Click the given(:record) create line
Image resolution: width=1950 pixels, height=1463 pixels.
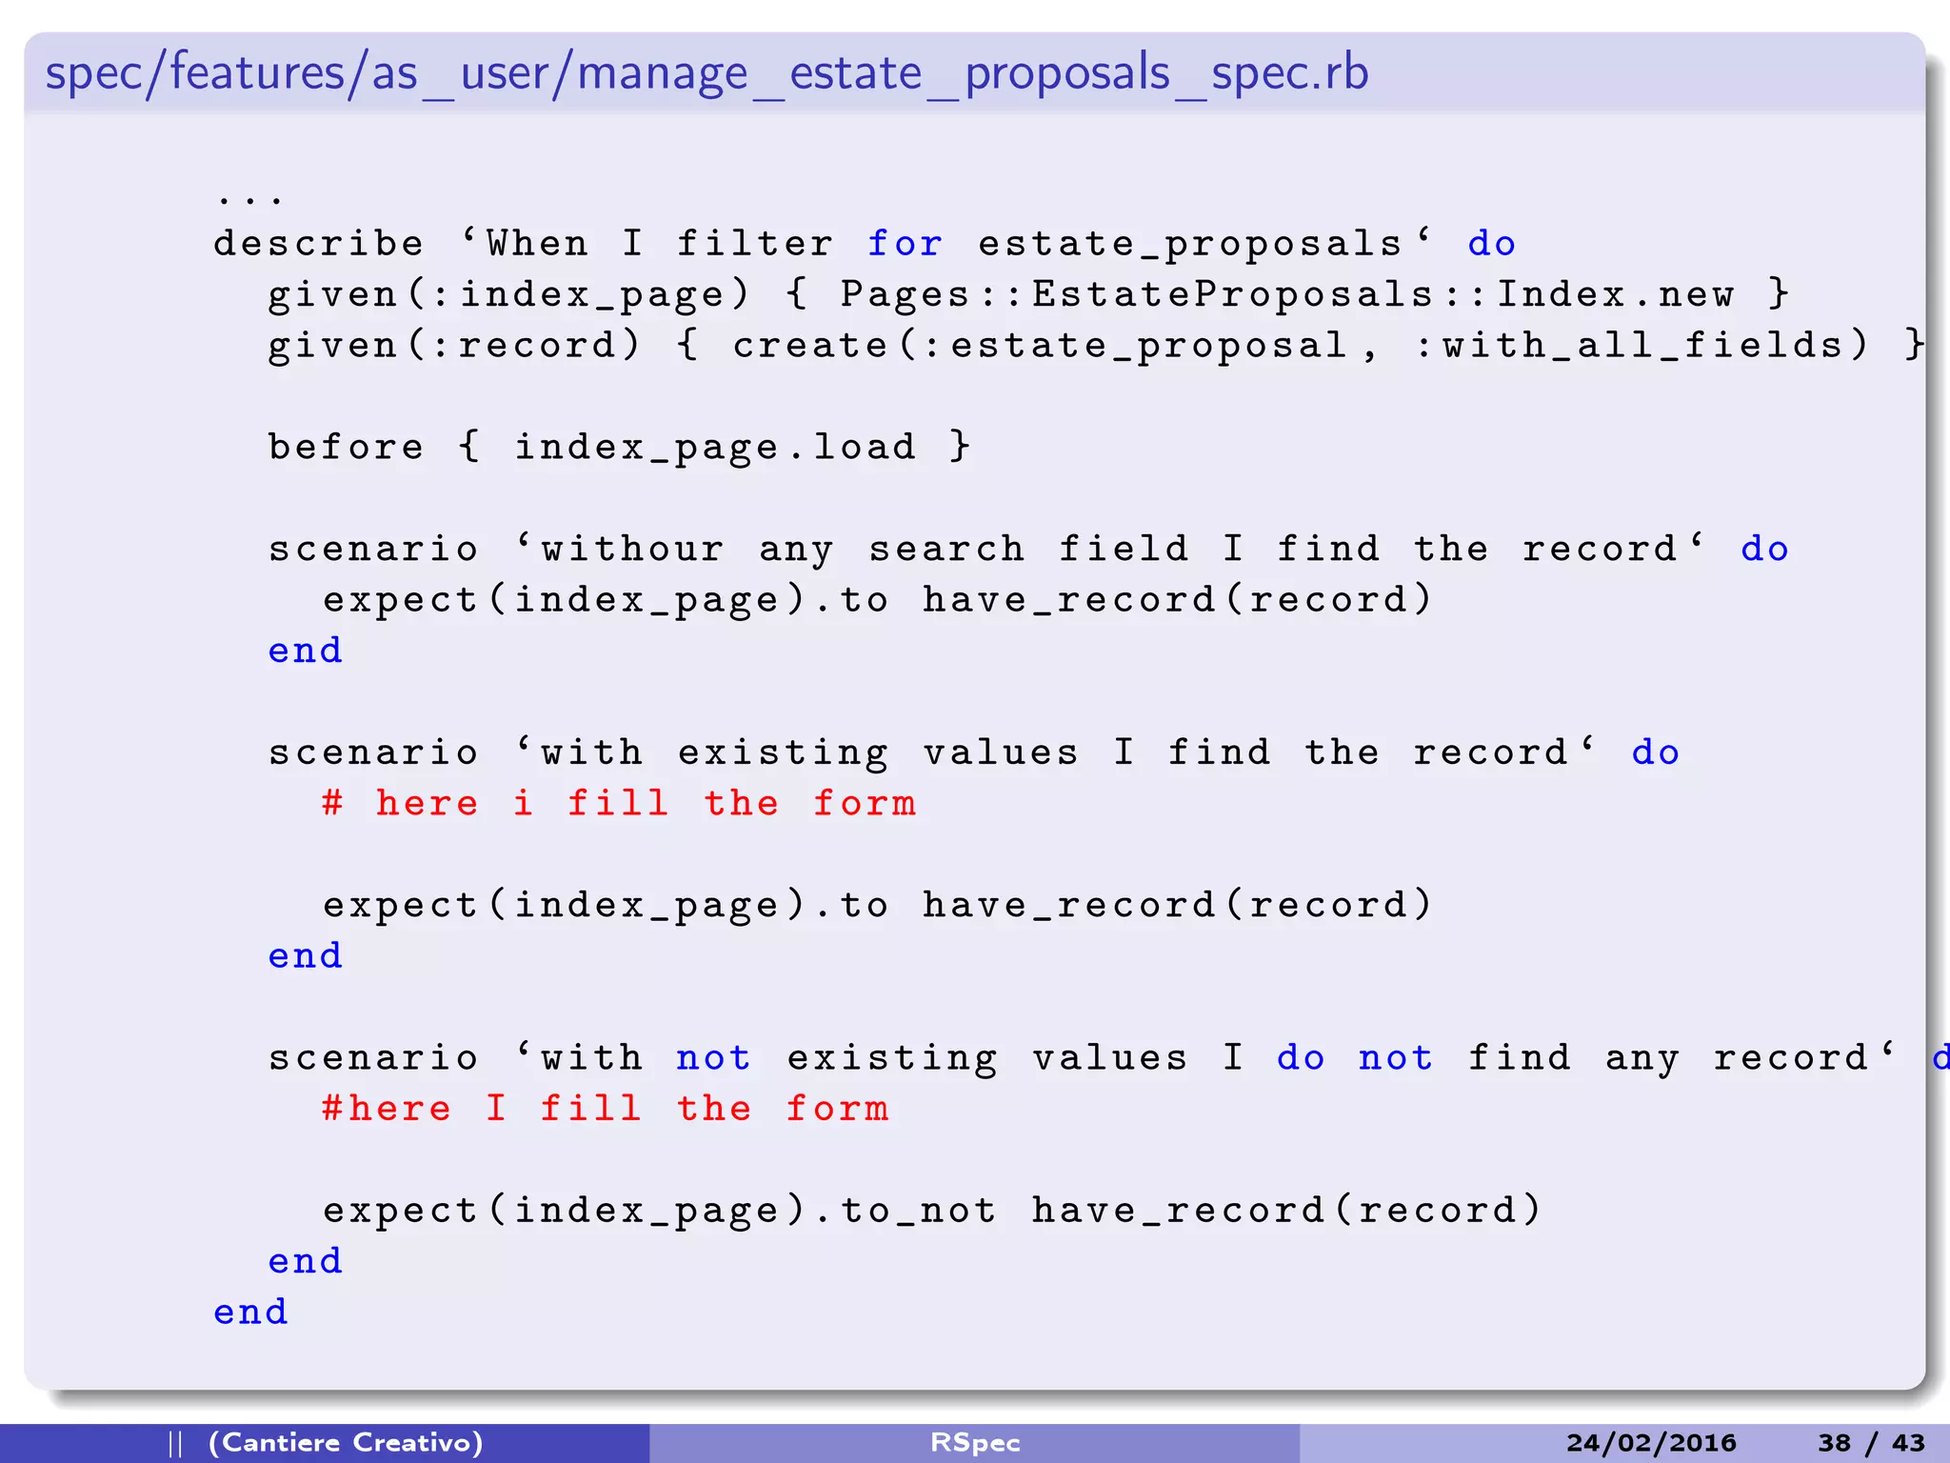coord(1097,345)
